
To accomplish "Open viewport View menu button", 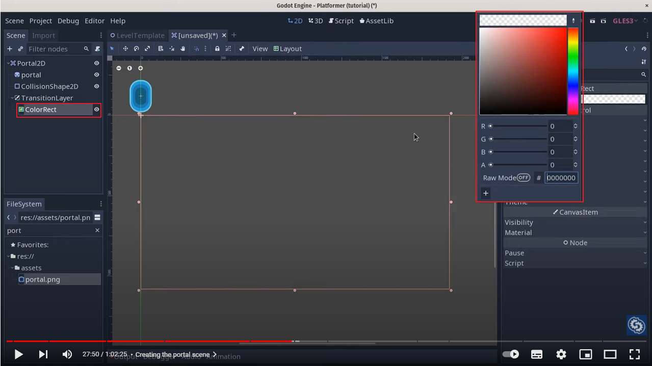I will 260,48.
